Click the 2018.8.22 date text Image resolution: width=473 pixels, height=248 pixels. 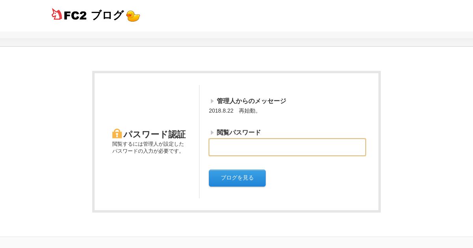221,111
